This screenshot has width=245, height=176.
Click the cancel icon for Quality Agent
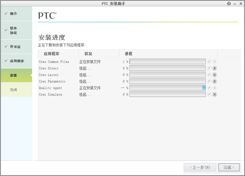pyautogui.click(x=215, y=88)
